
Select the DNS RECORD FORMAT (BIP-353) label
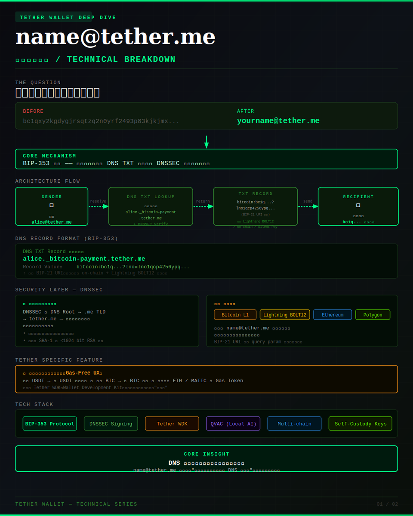[x=67, y=238]
